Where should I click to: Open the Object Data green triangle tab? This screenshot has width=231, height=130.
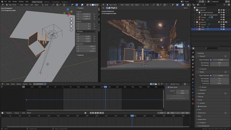(x=193, y=96)
